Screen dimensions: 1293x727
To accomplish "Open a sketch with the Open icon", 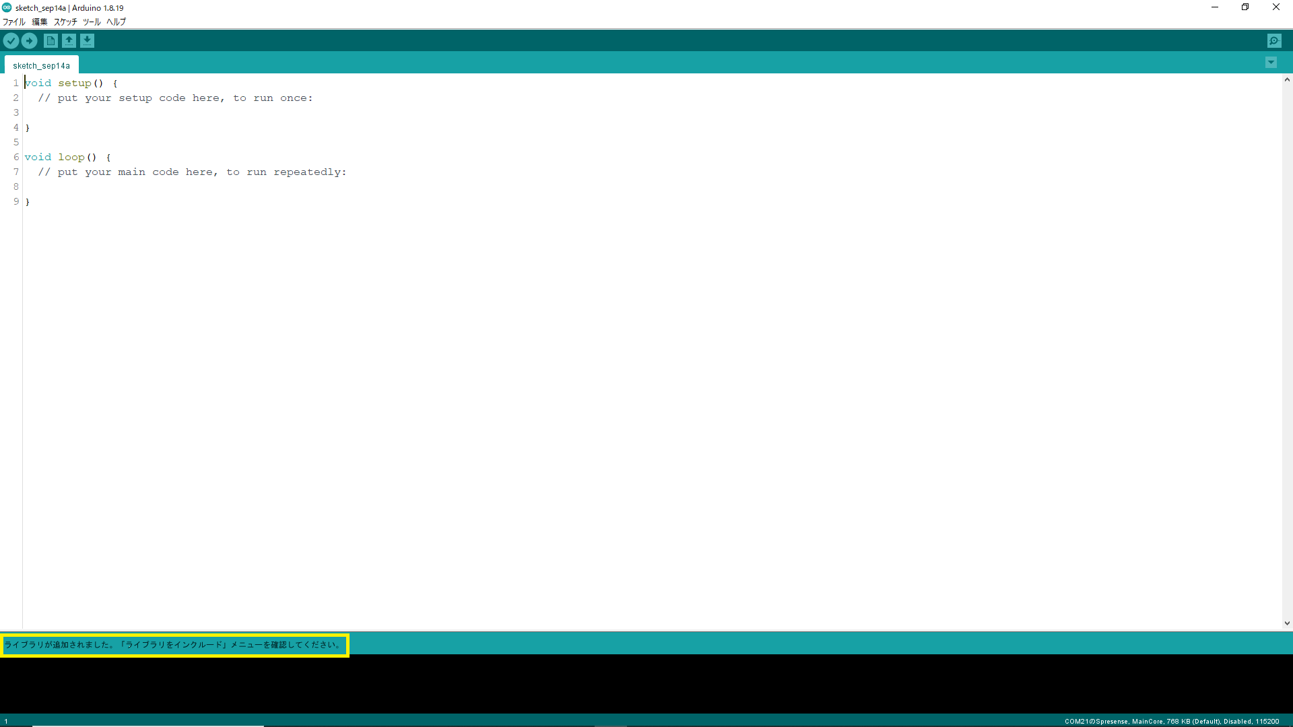I will point(69,41).
